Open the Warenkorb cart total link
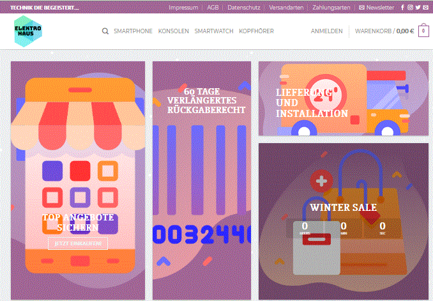Screen dimensions: 433x301 384,31
